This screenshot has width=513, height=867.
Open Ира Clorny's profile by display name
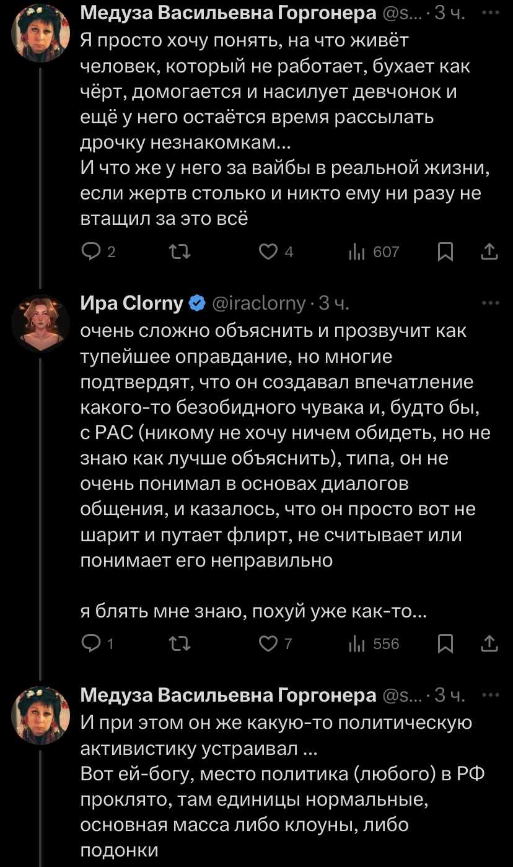click(x=132, y=303)
